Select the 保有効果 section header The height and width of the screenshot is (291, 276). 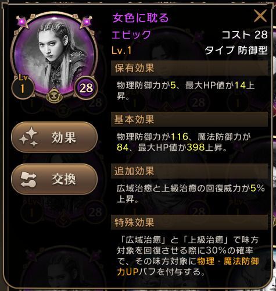click(189, 68)
